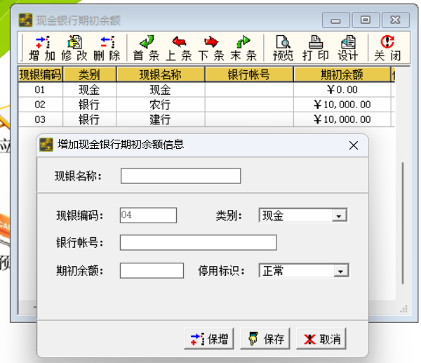Open the 预览 print preview
The height and width of the screenshot is (363, 421).
pyautogui.click(x=283, y=48)
